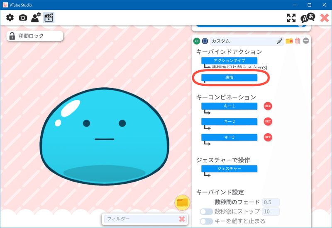This screenshot has width=332, height=228.
Task: Open the hotkey clapperboard icon
Action: pos(49,17)
